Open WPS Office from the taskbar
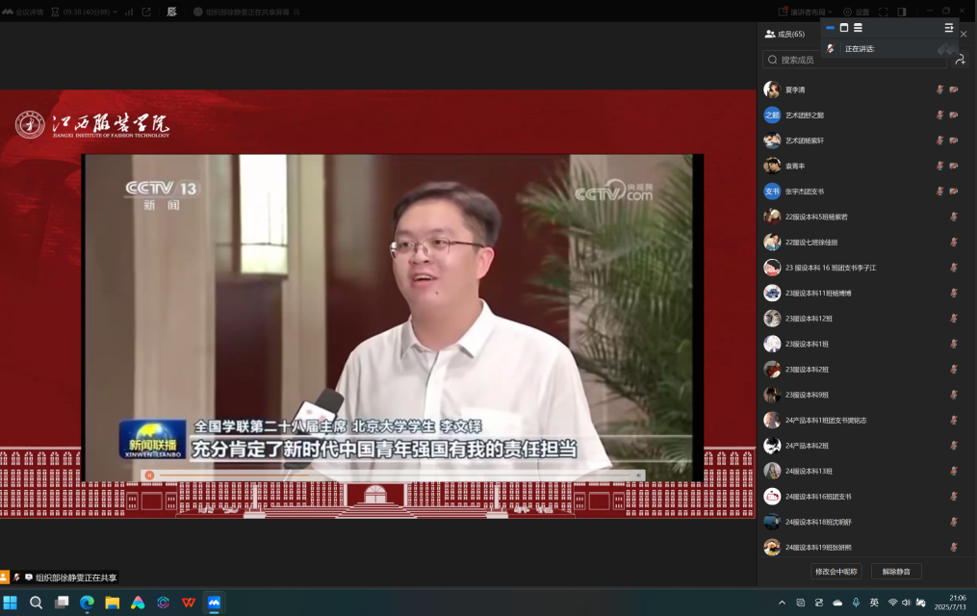The width and height of the screenshot is (977, 616). point(189,603)
